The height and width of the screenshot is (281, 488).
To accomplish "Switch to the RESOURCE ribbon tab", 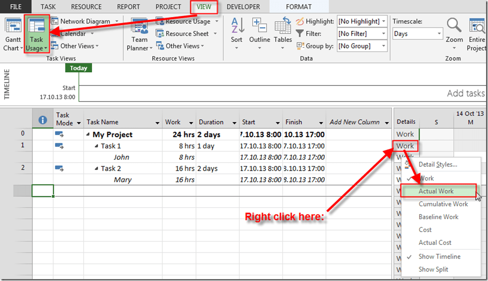I will coord(86,7).
